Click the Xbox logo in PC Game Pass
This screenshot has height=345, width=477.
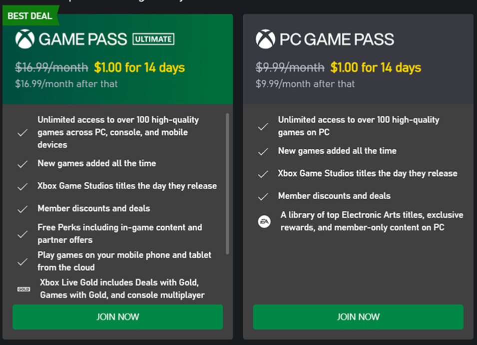coord(265,39)
